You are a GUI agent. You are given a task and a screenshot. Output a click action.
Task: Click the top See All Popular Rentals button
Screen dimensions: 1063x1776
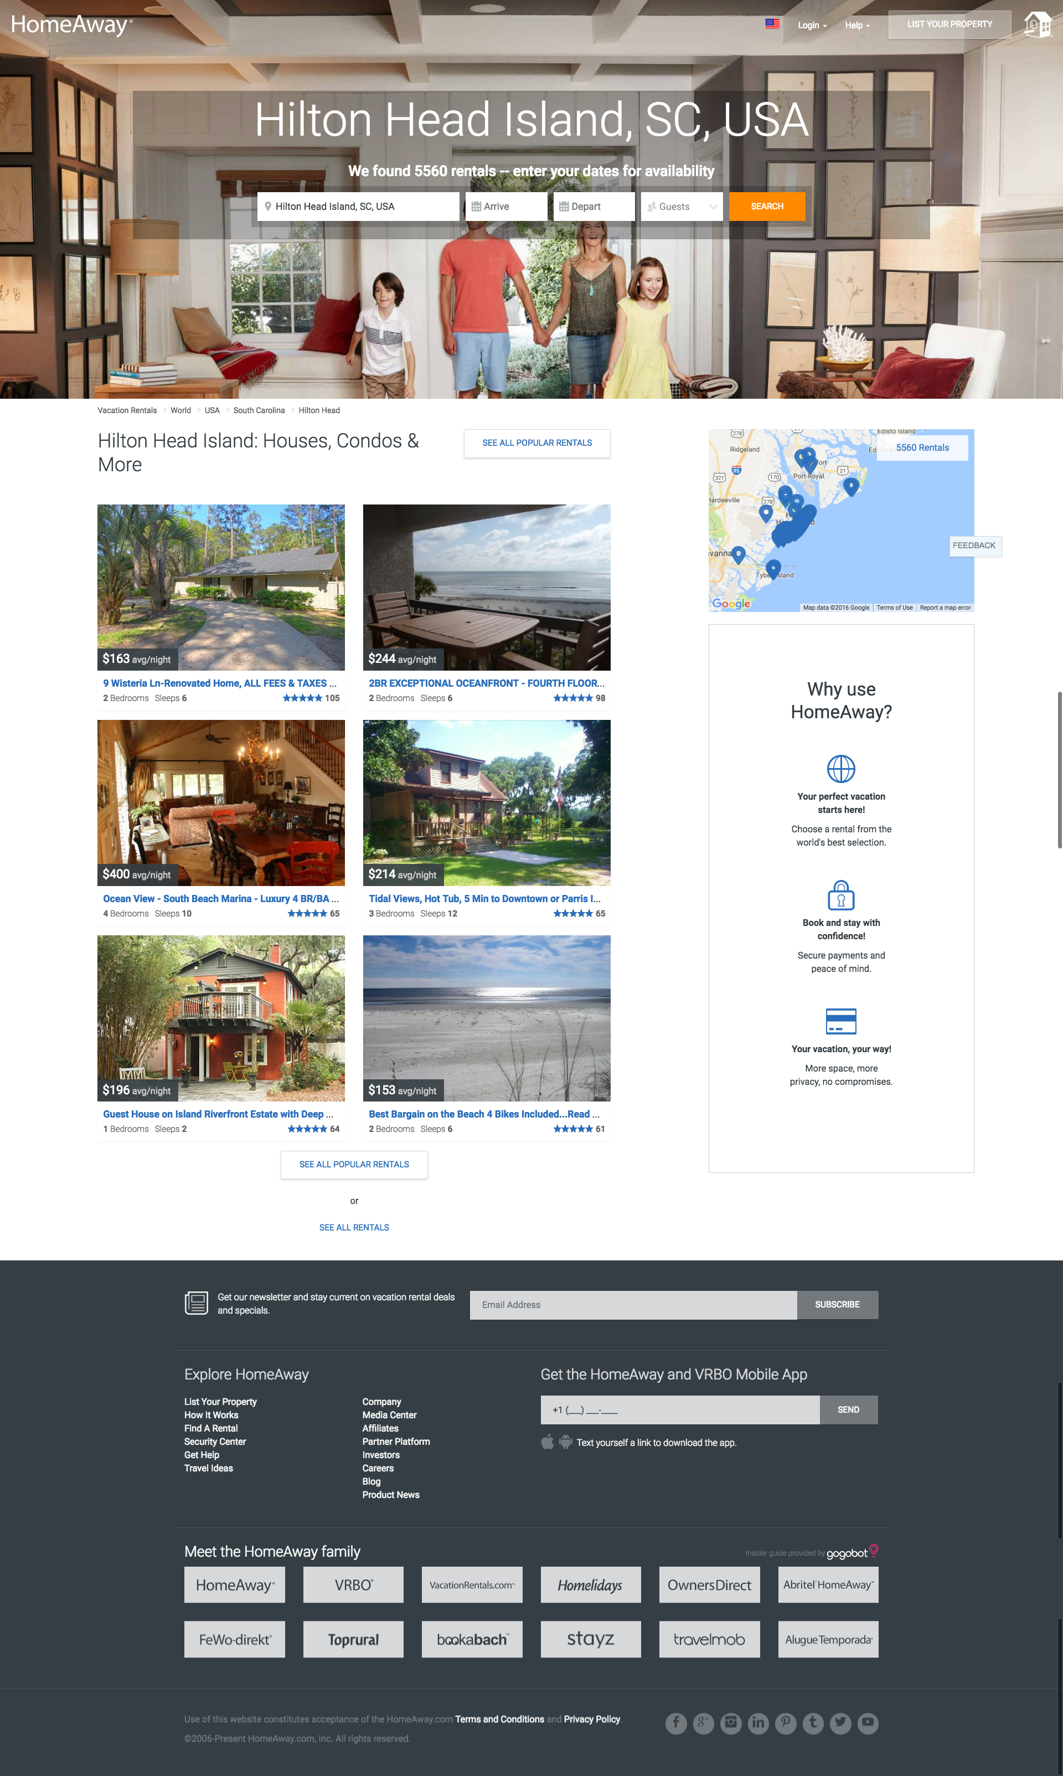(x=536, y=442)
